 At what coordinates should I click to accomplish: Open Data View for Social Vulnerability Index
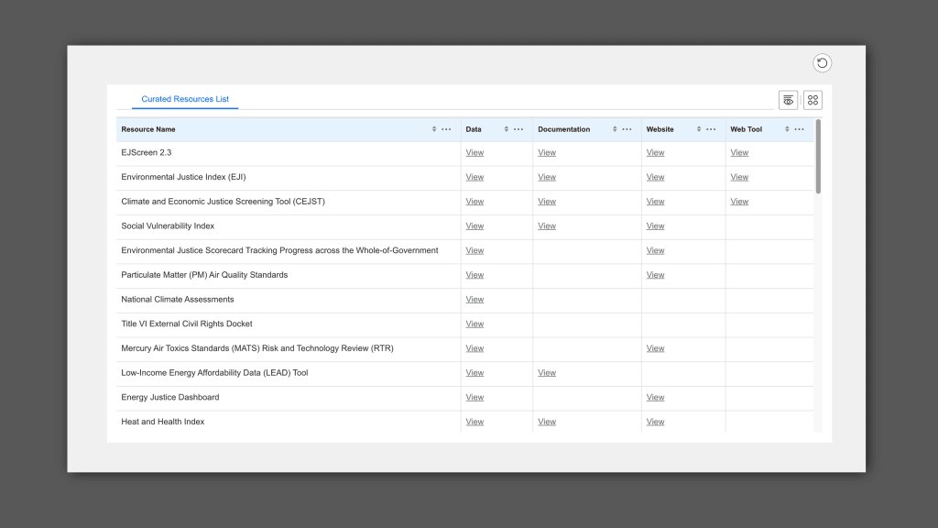coord(474,226)
